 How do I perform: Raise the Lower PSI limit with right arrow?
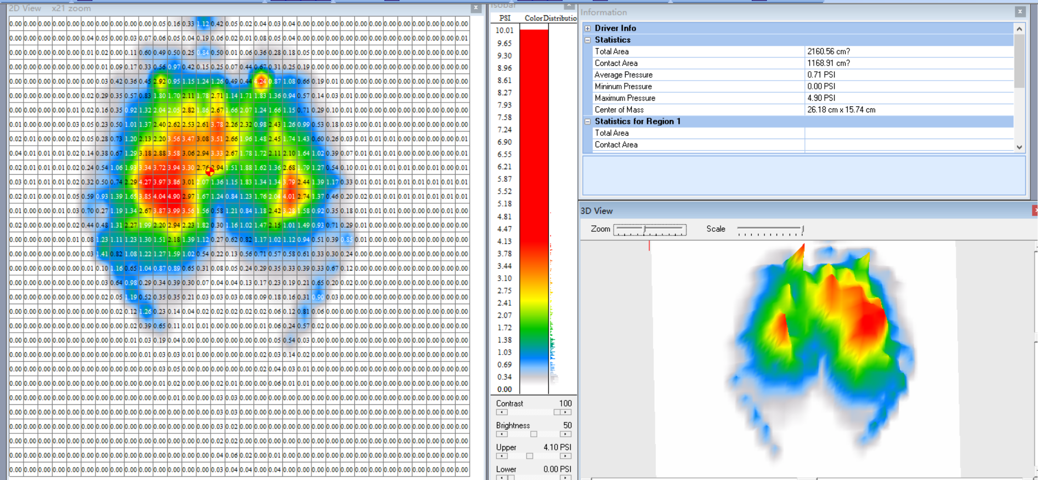(566, 478)
